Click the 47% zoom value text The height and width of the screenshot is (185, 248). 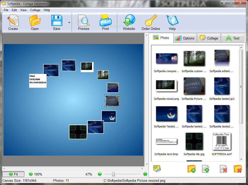[89, 174]
